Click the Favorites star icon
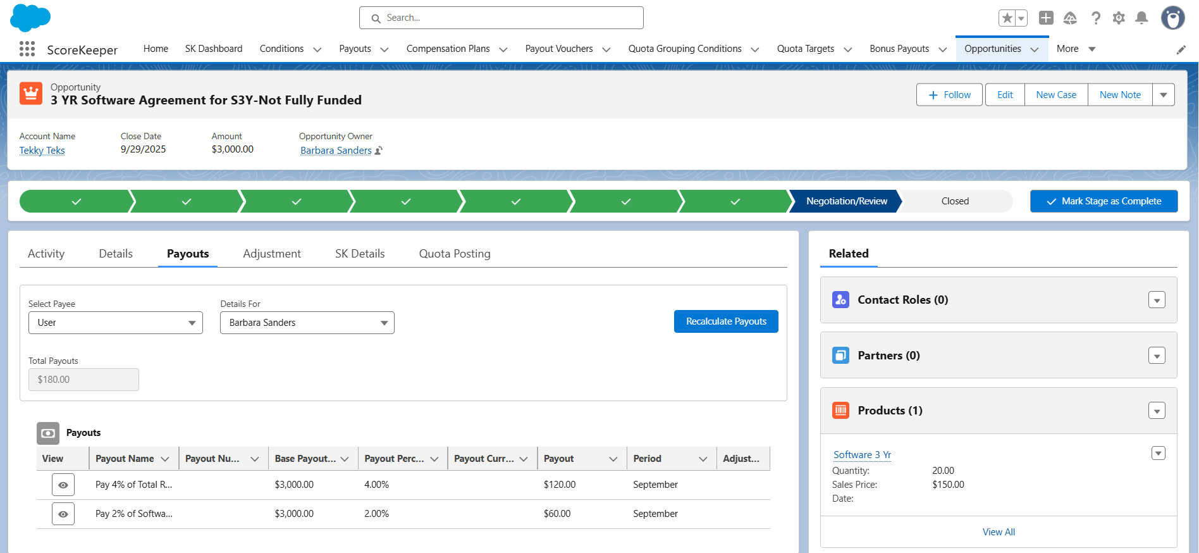Viewport: 1199px width, 553px height. coord(1007,18)
